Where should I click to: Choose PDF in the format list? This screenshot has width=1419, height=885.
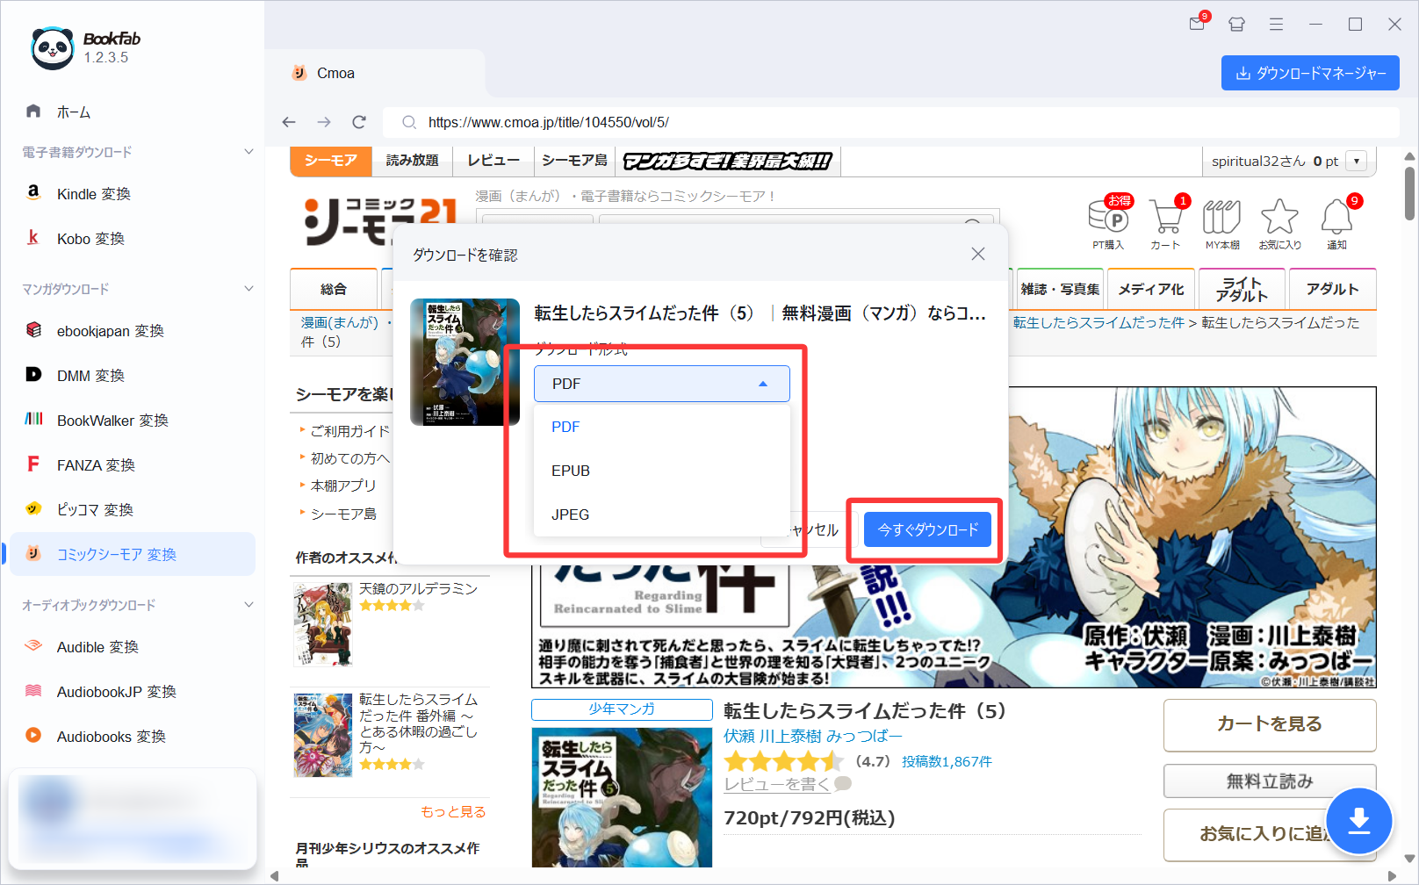[662, 427]
